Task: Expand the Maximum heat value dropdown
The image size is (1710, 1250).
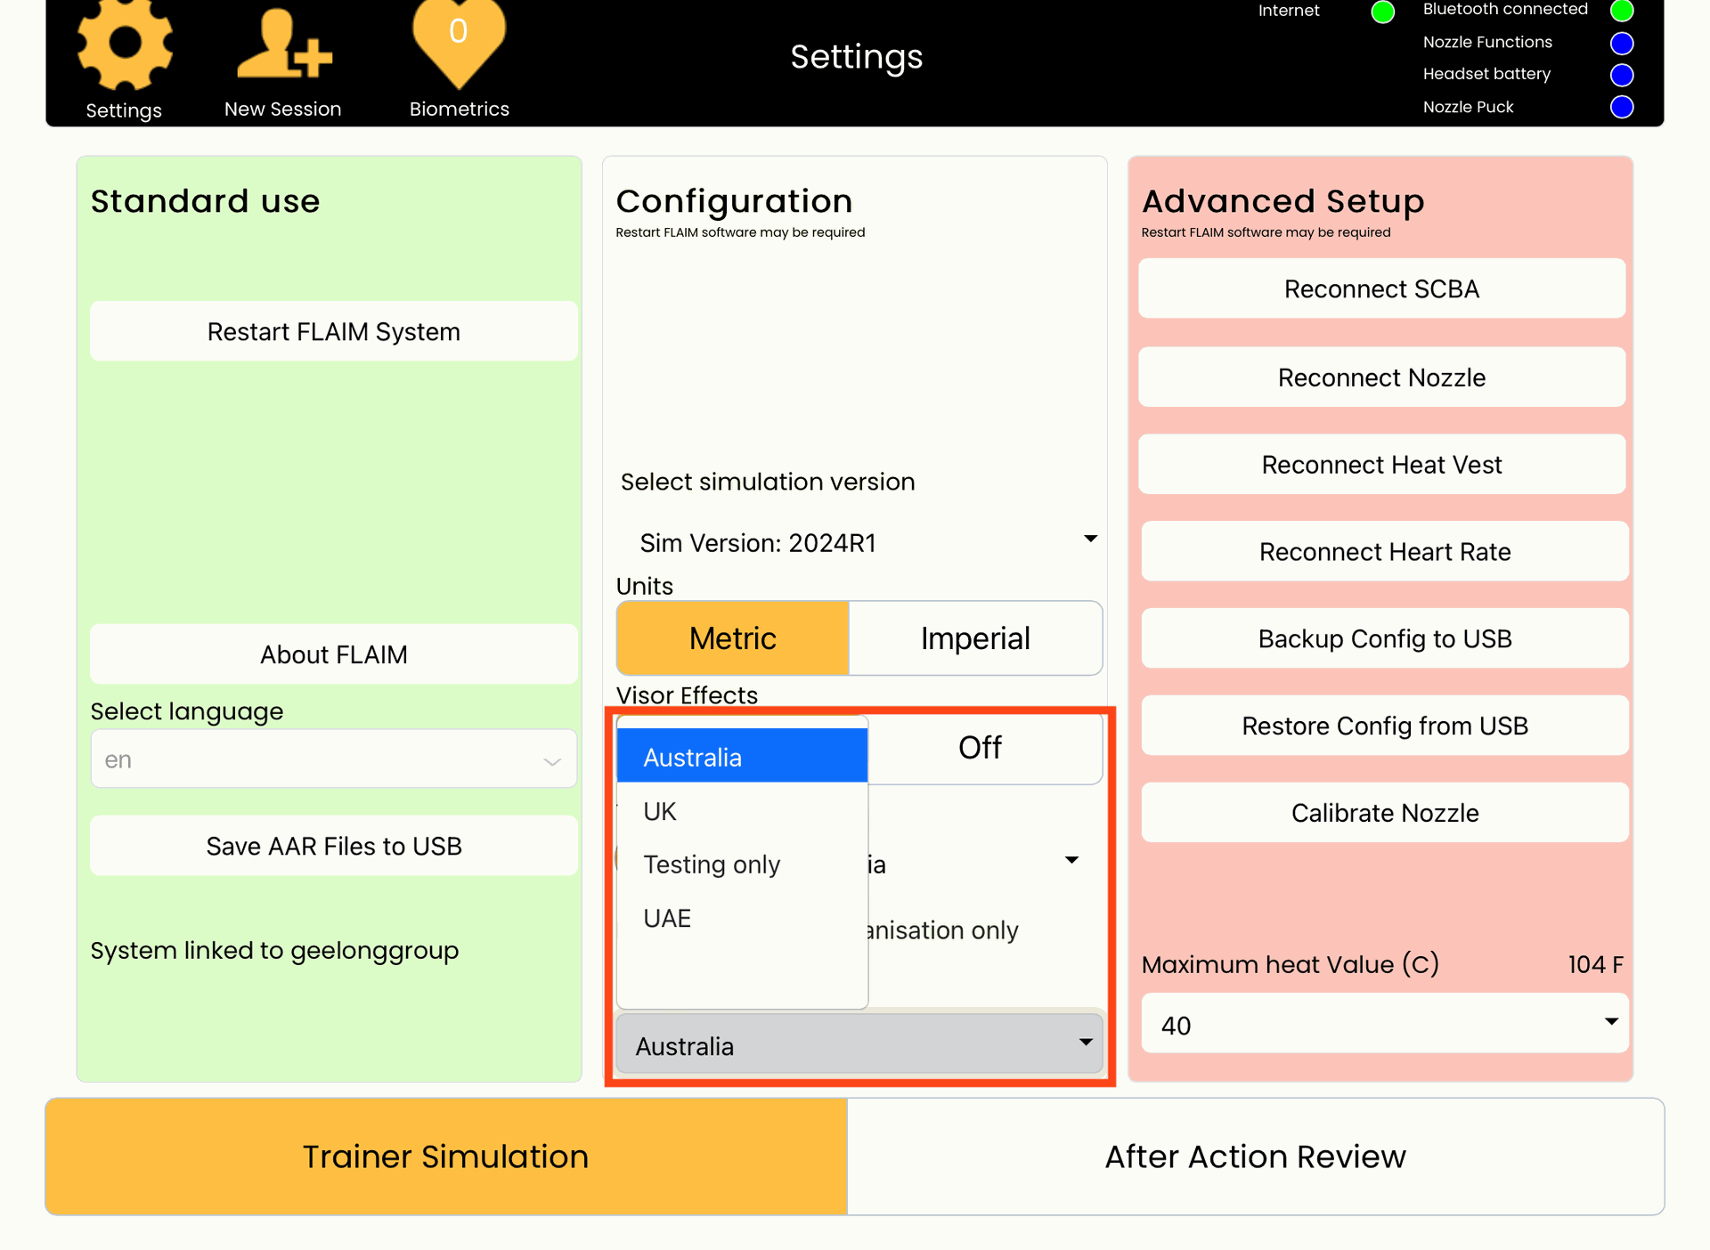Action: (1384, 1024)
